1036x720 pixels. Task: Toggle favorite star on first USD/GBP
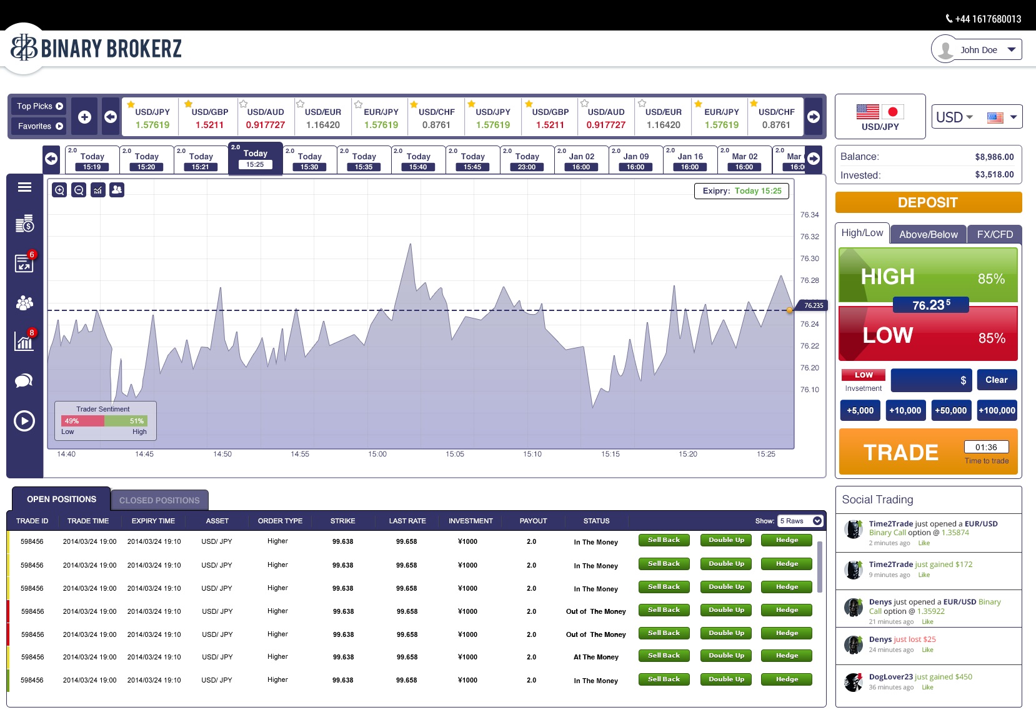point(188,104)
